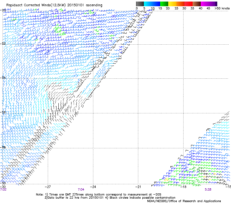The height and width of the screenshot is (203, 231).
Task: Click the '-24' longitude label on bottom axis
Action: (x=93, y=187)
